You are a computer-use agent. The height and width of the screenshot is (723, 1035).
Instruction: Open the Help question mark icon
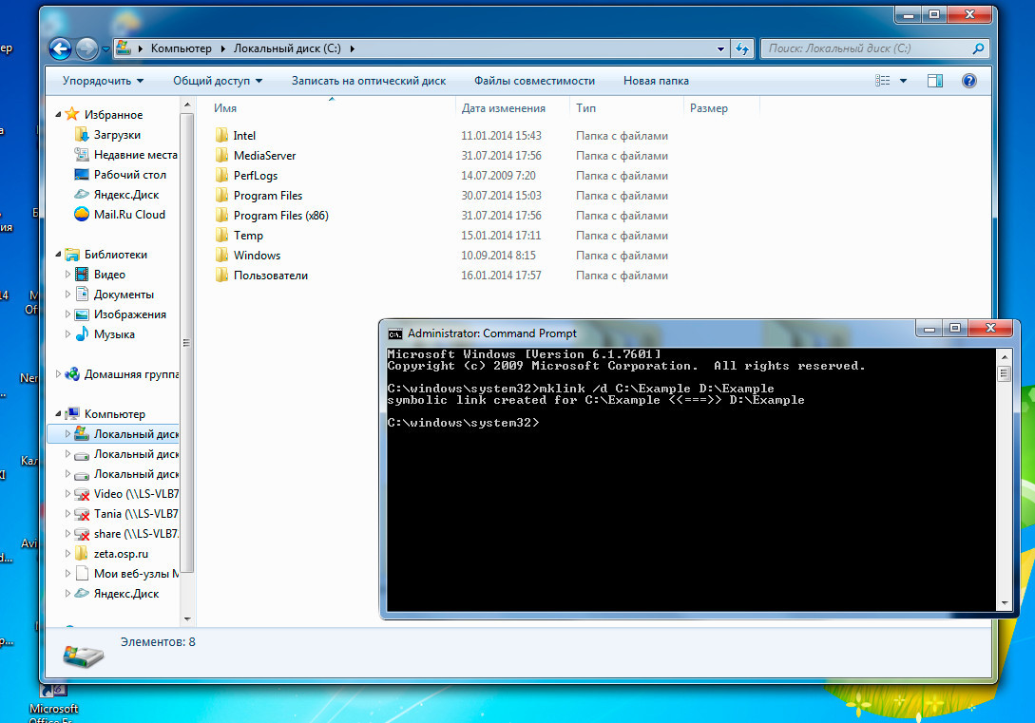pyautogui.click(x=969, y=81)
